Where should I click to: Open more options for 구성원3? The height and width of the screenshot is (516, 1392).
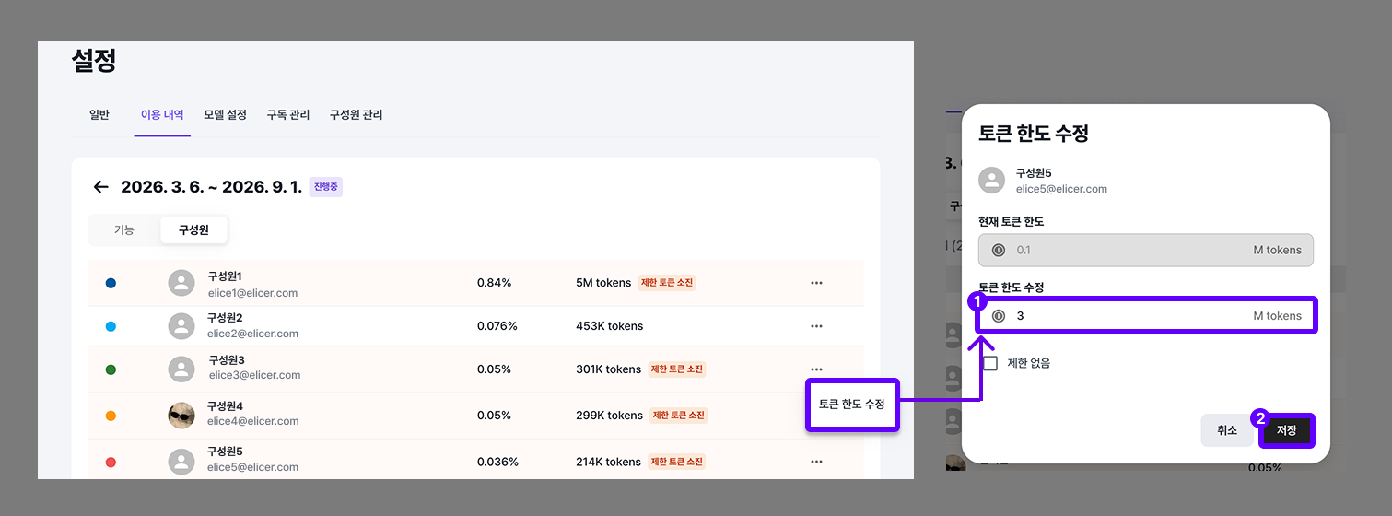point(816,369)
